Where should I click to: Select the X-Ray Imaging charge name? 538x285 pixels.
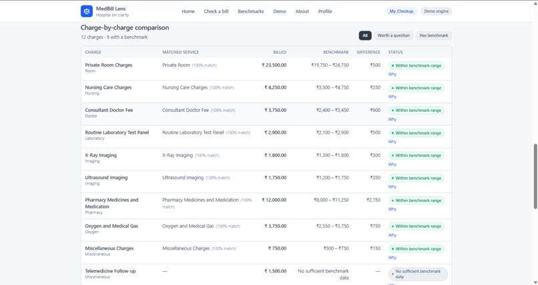pos(101,155)
